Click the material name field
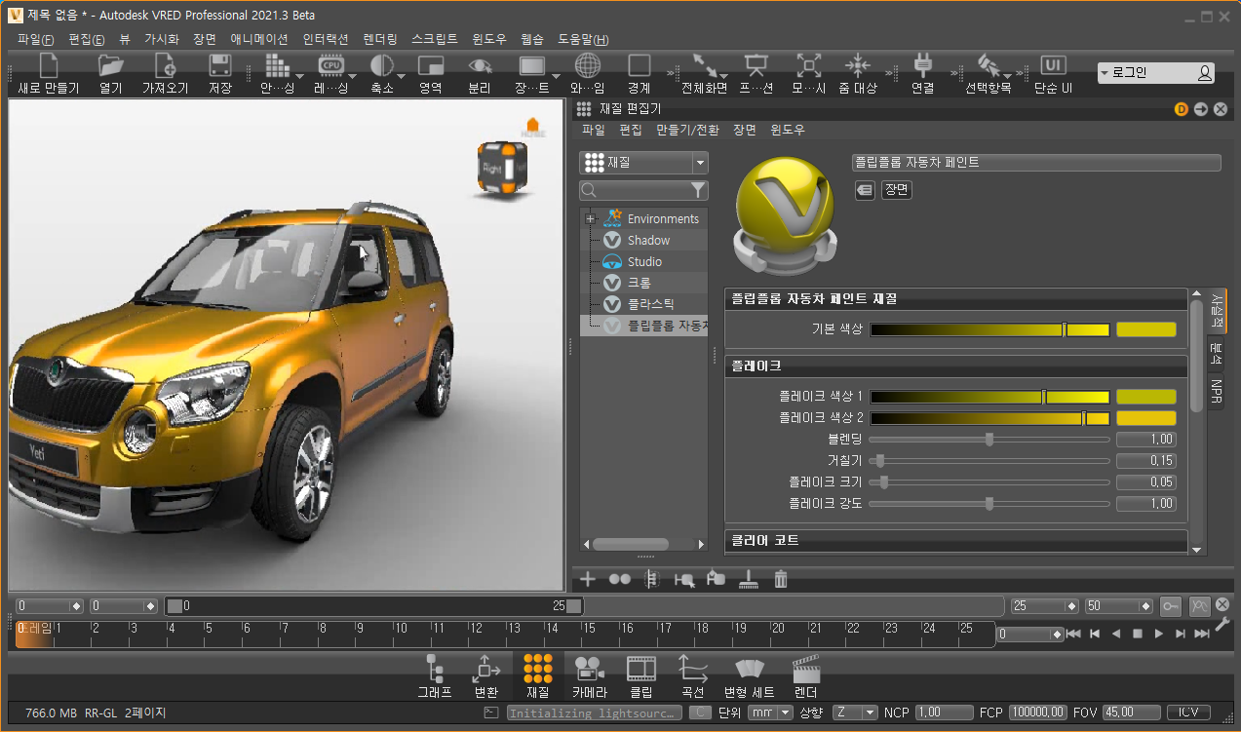 [x=1036, y=163]
